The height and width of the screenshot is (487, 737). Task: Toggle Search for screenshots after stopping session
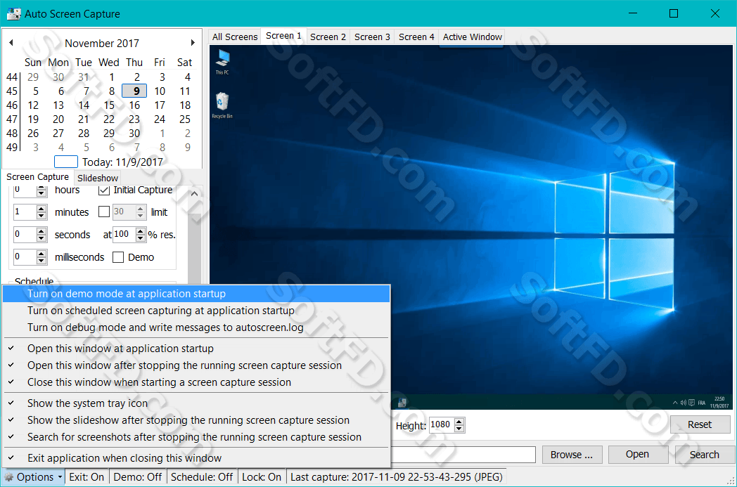tap(196, 437)
